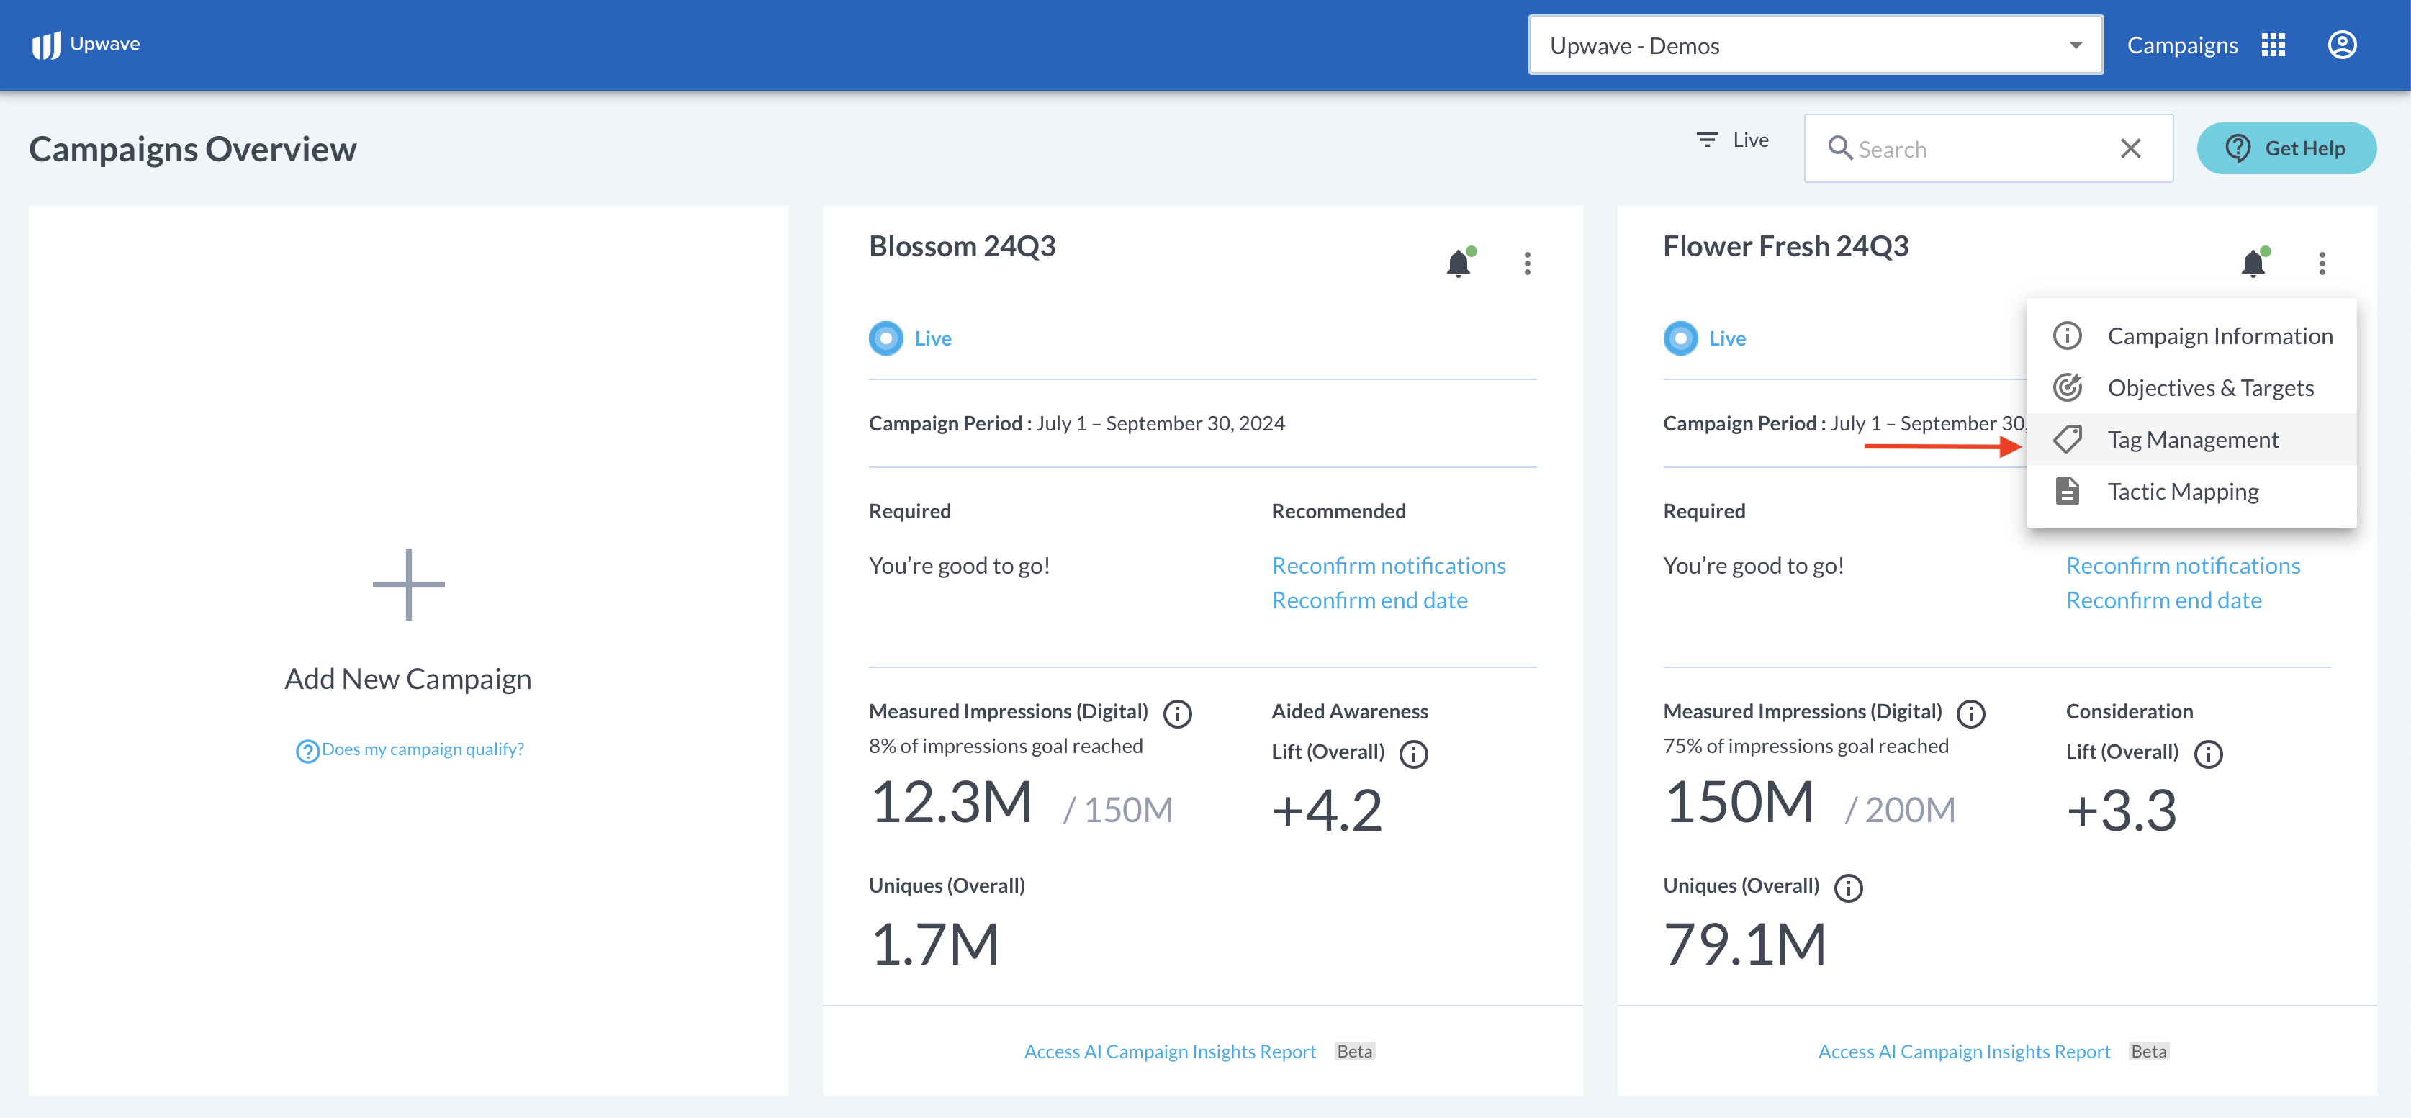Select Objectives & Targets menu item

tap(2191, 387)
